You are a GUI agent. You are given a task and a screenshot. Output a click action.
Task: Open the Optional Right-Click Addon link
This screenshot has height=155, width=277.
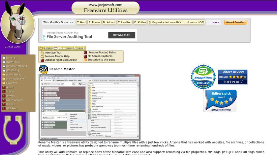tap(61, 60)
